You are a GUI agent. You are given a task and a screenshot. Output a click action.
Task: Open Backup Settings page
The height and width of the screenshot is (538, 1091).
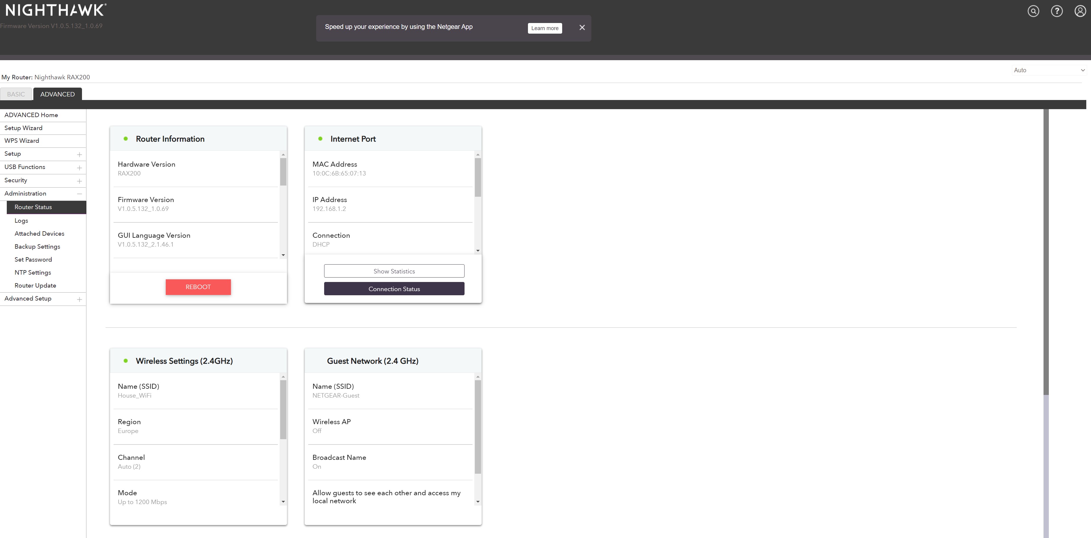click(37, 247)
